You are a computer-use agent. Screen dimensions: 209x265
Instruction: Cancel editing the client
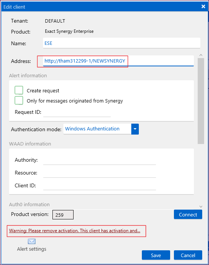coord(188,255)
